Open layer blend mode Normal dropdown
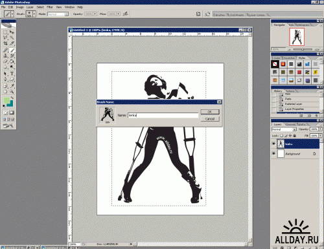 tap(294, 129)
